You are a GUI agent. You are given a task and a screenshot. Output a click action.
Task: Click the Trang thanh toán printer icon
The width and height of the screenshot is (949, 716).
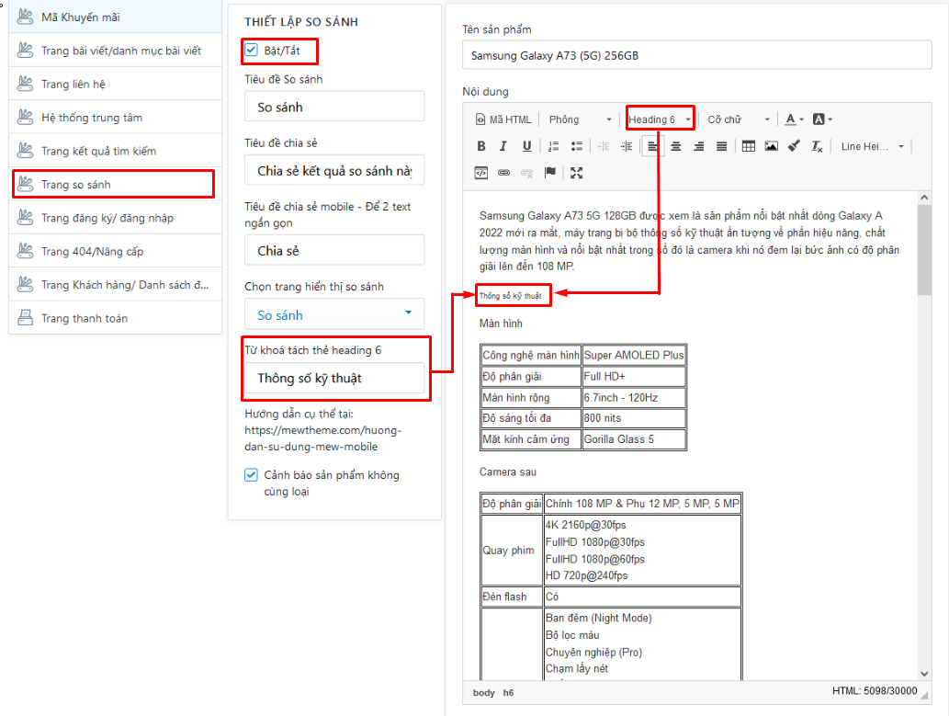click(x=25, y=317)
